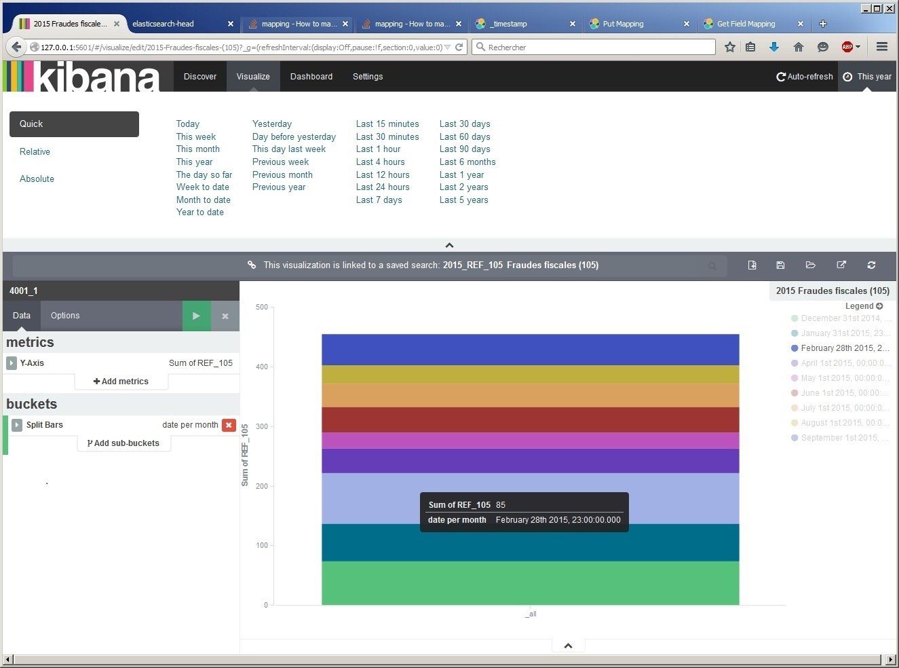Image resolution: width=899 pixels, height=668 pixels.
Task: Click the new visualization icon
Action: (752, 265)
